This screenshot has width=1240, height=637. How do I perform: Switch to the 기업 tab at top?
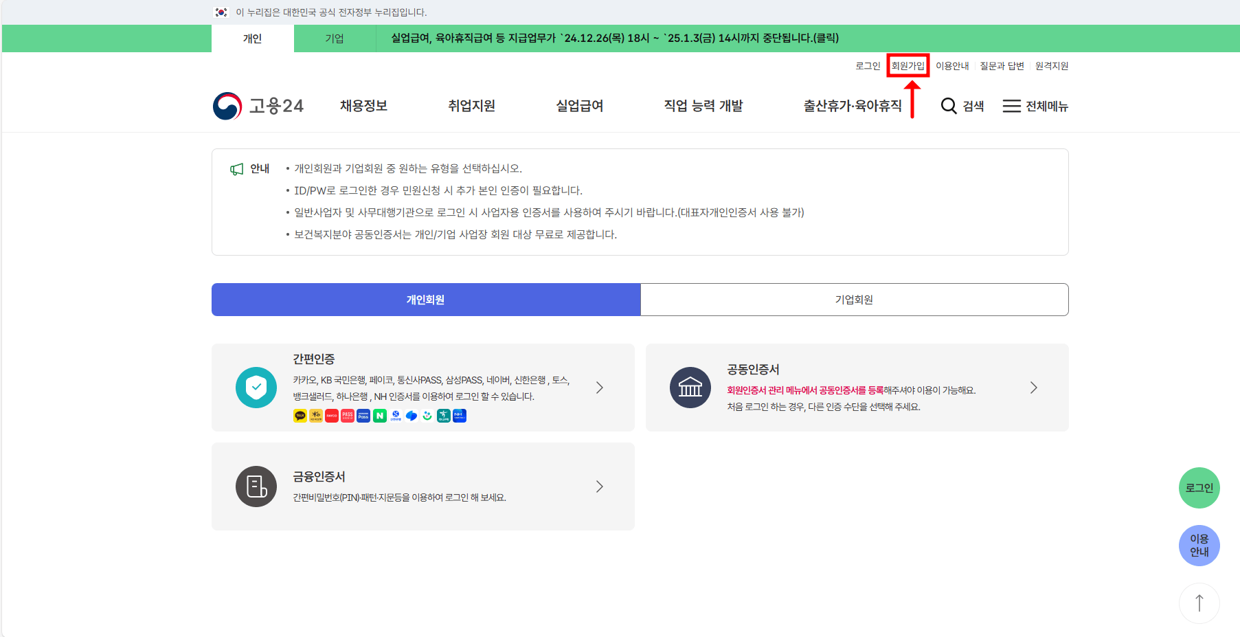click(335, 38)
